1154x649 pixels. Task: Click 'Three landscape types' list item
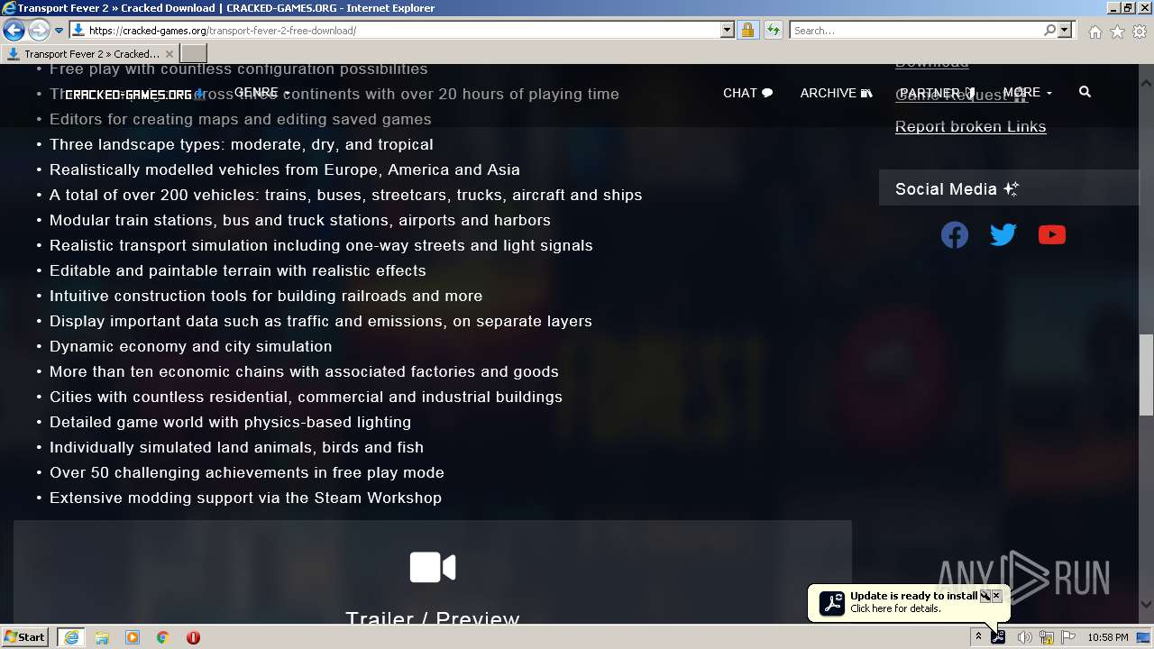coord(241,144)
